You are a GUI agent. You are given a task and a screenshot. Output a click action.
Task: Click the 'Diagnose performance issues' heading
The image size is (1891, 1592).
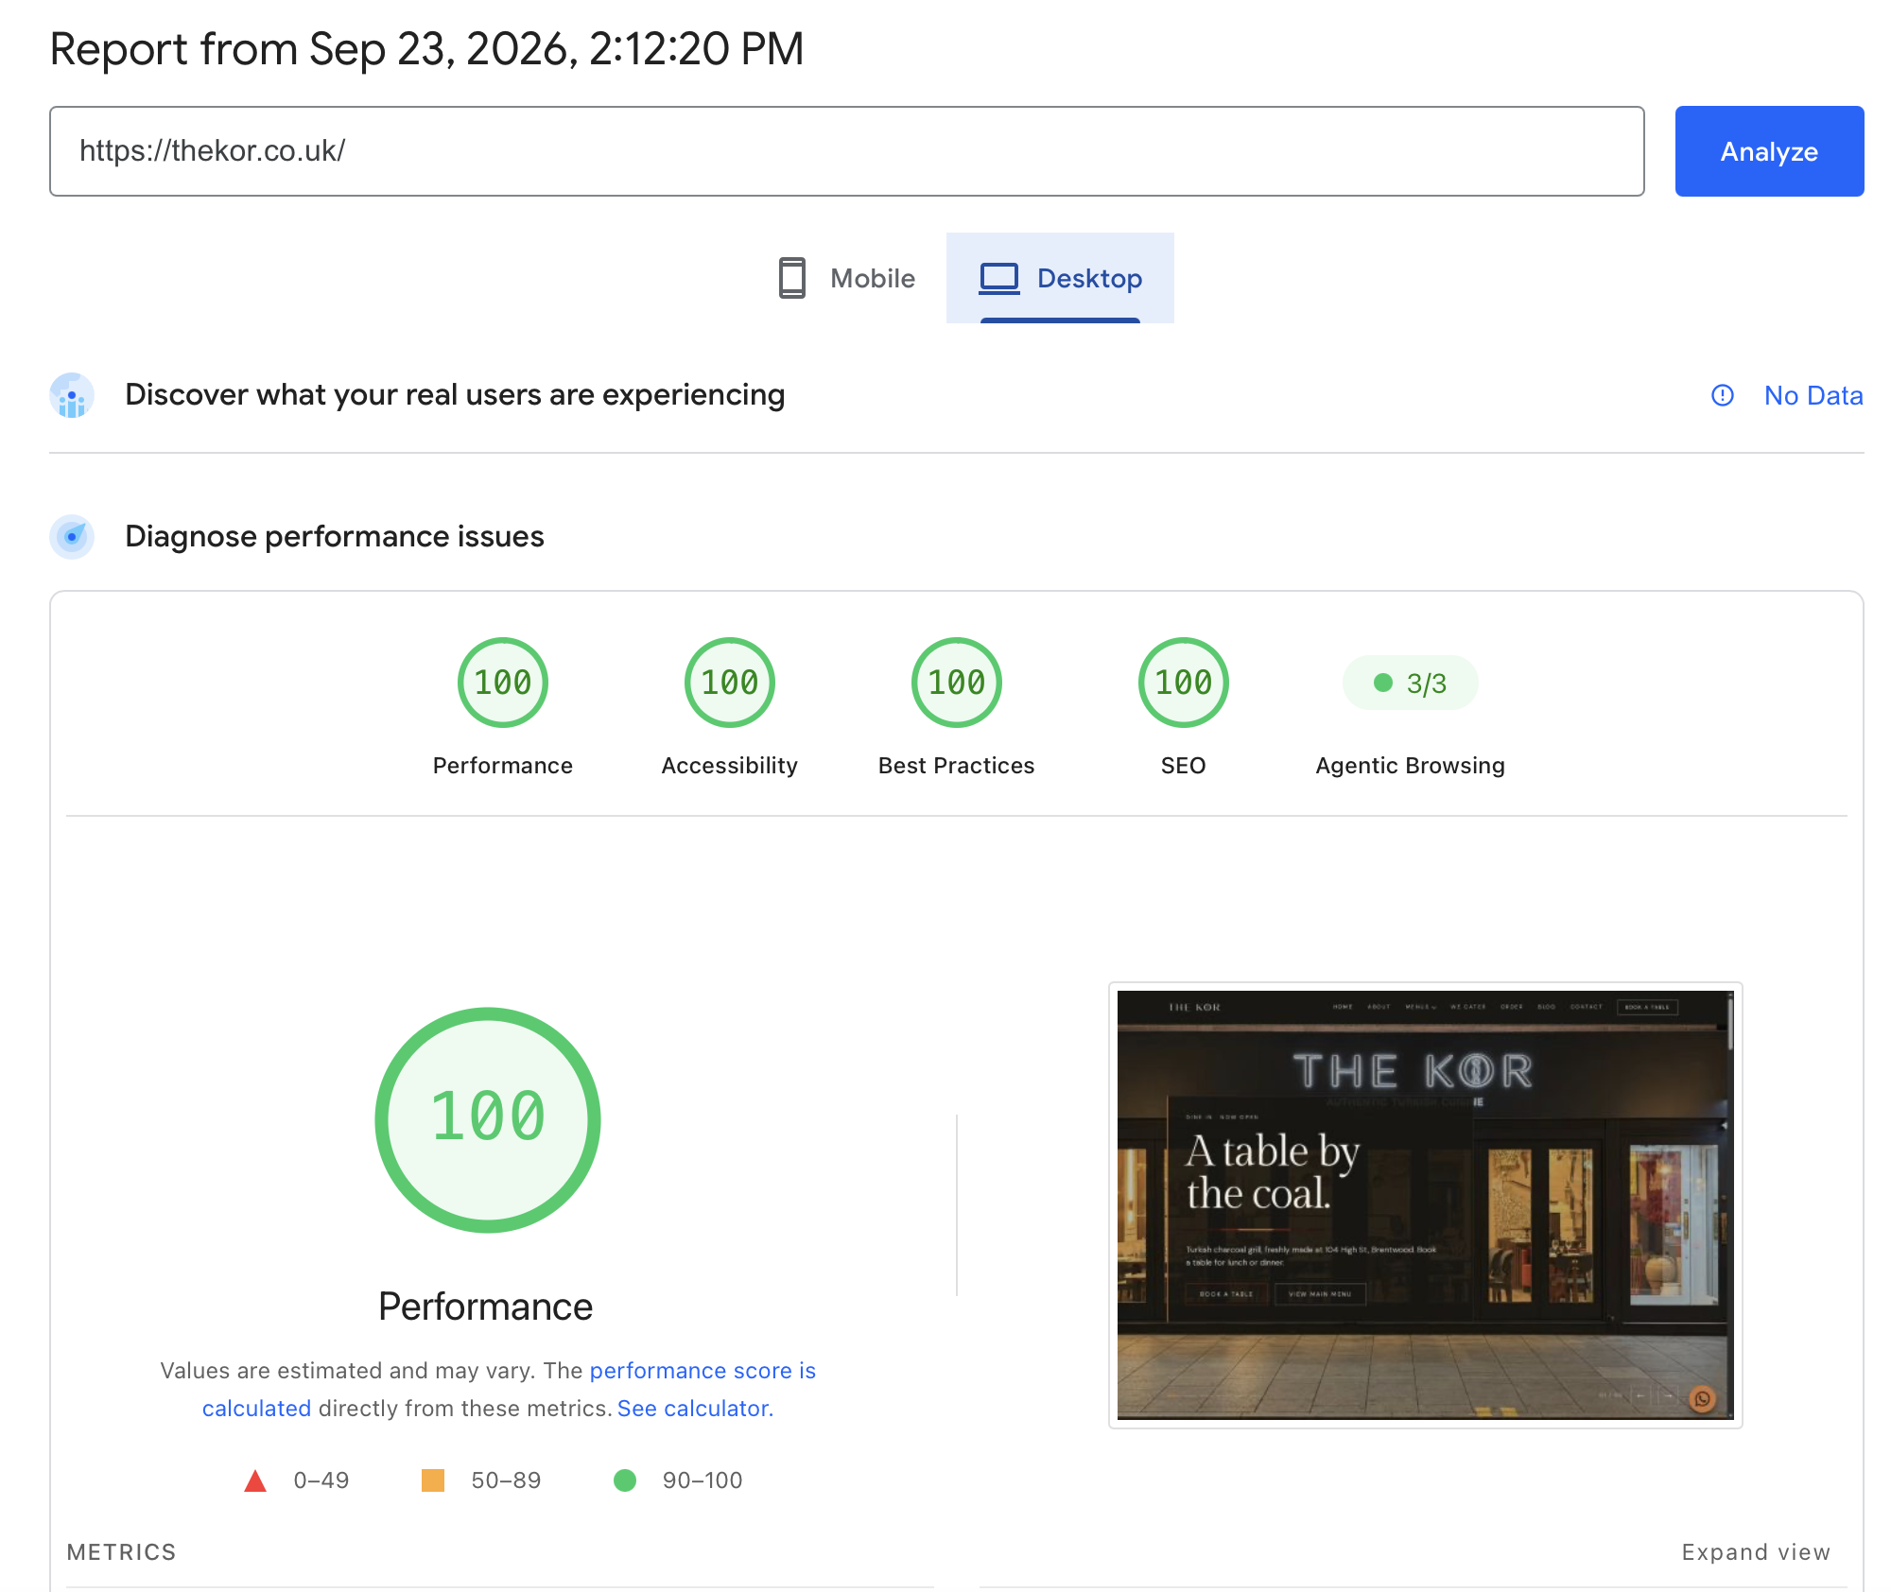[x=335, y=537]
